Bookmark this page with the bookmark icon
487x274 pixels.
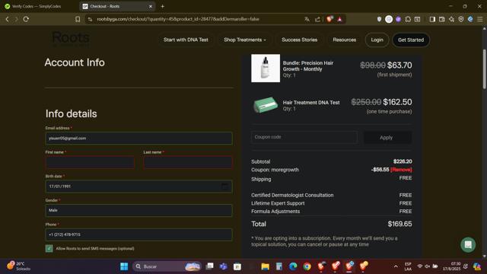pyautogui.click(x=78, y=19)
